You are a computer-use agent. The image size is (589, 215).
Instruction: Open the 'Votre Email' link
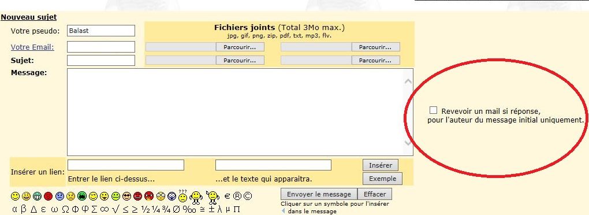point(32,47)
